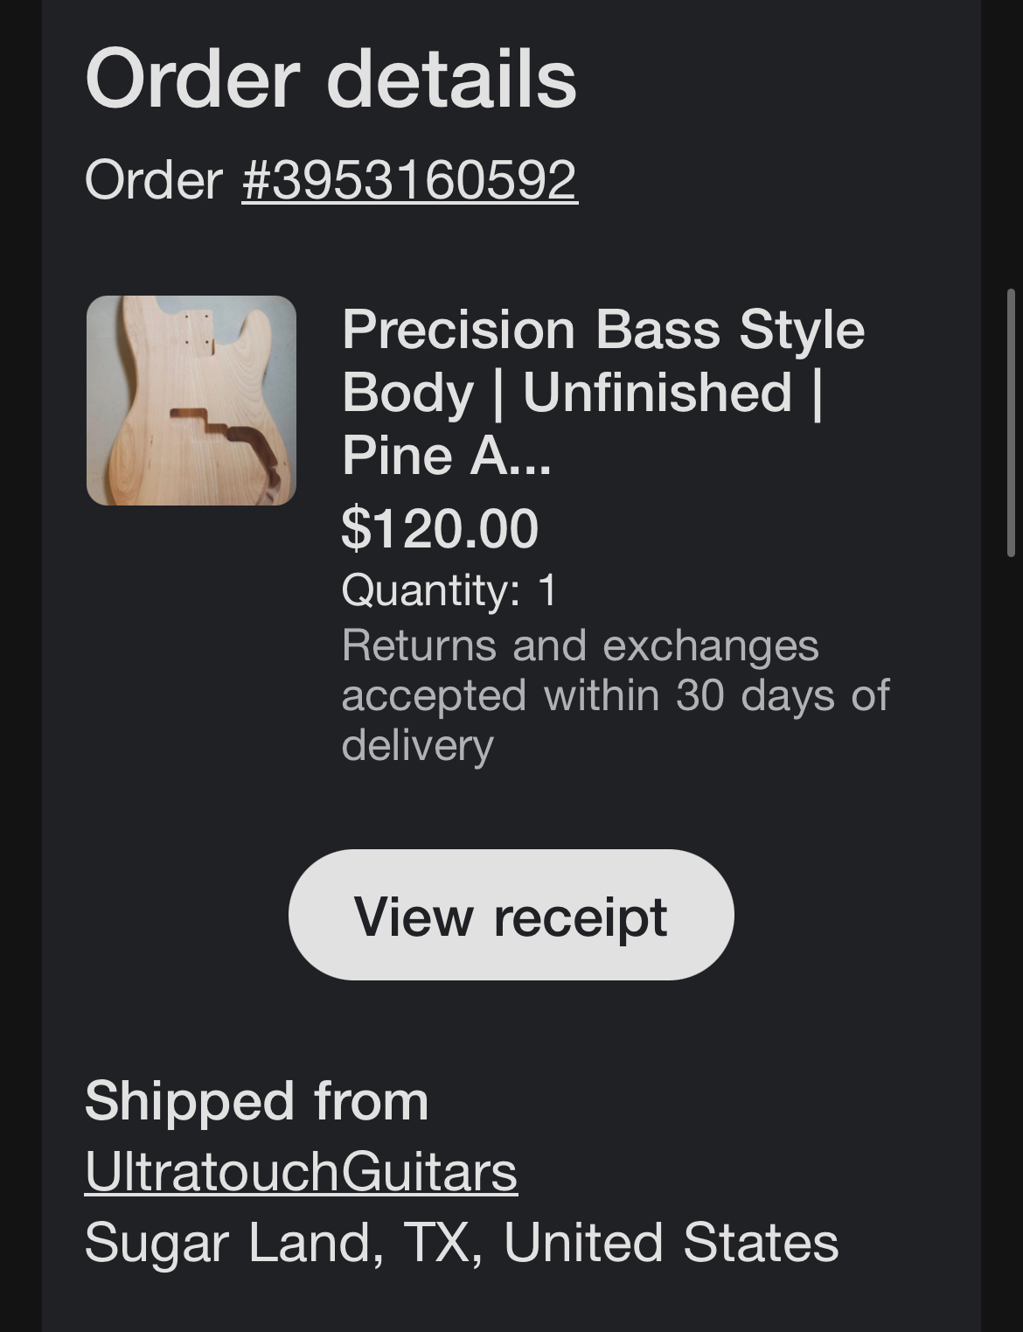The width and height of the screenshot is (1023, 1332).
Task: Click the word "Order" before the number
Action: (154, 179)
